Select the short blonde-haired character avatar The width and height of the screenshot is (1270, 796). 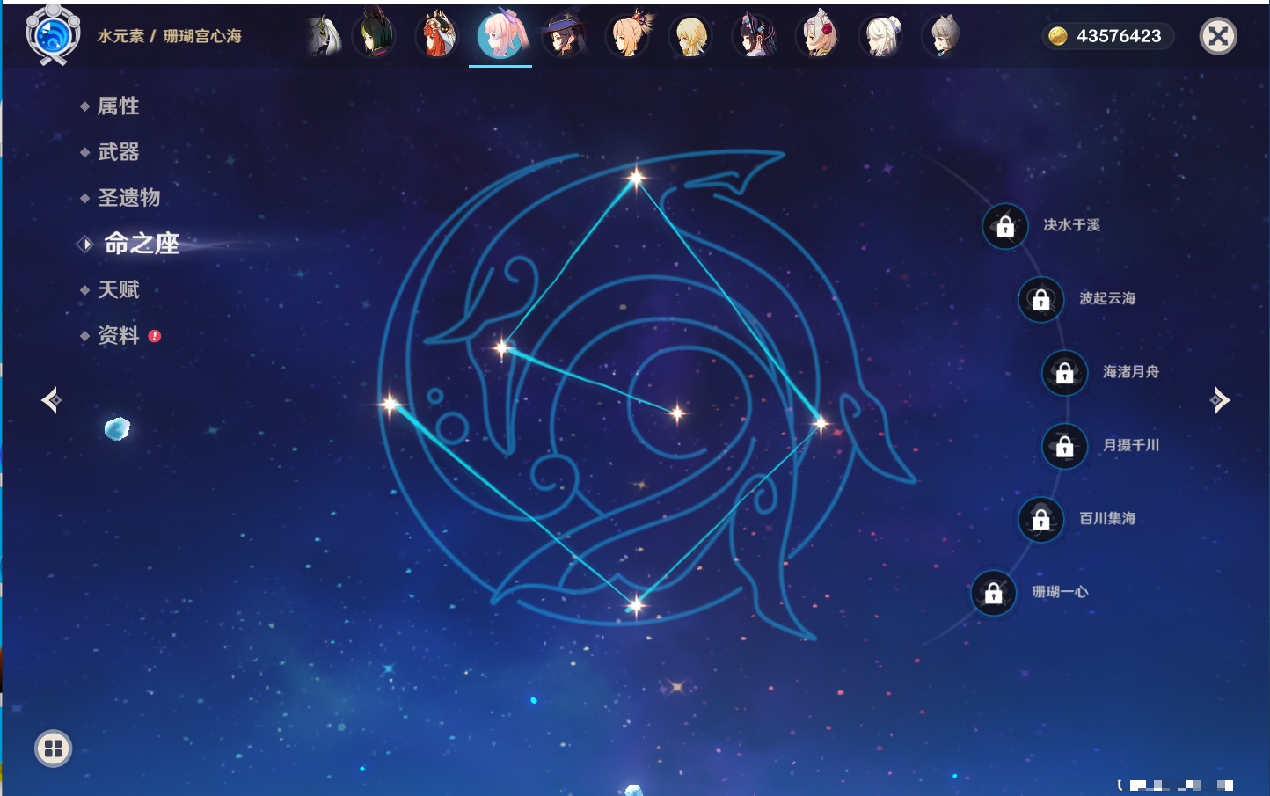[x=691, y=35]
